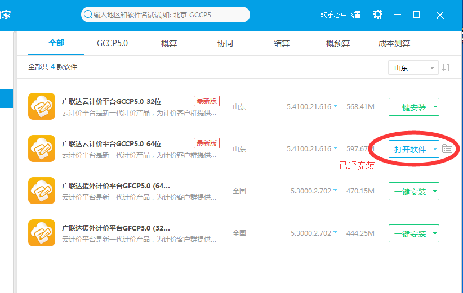
Task: Click the GFCP5.0 (32... app icon
Action: click(42, 233)
